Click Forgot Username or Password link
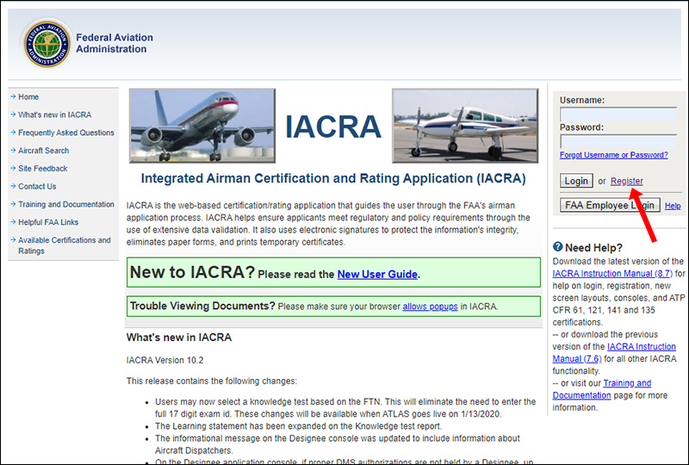 coord(614,155)
